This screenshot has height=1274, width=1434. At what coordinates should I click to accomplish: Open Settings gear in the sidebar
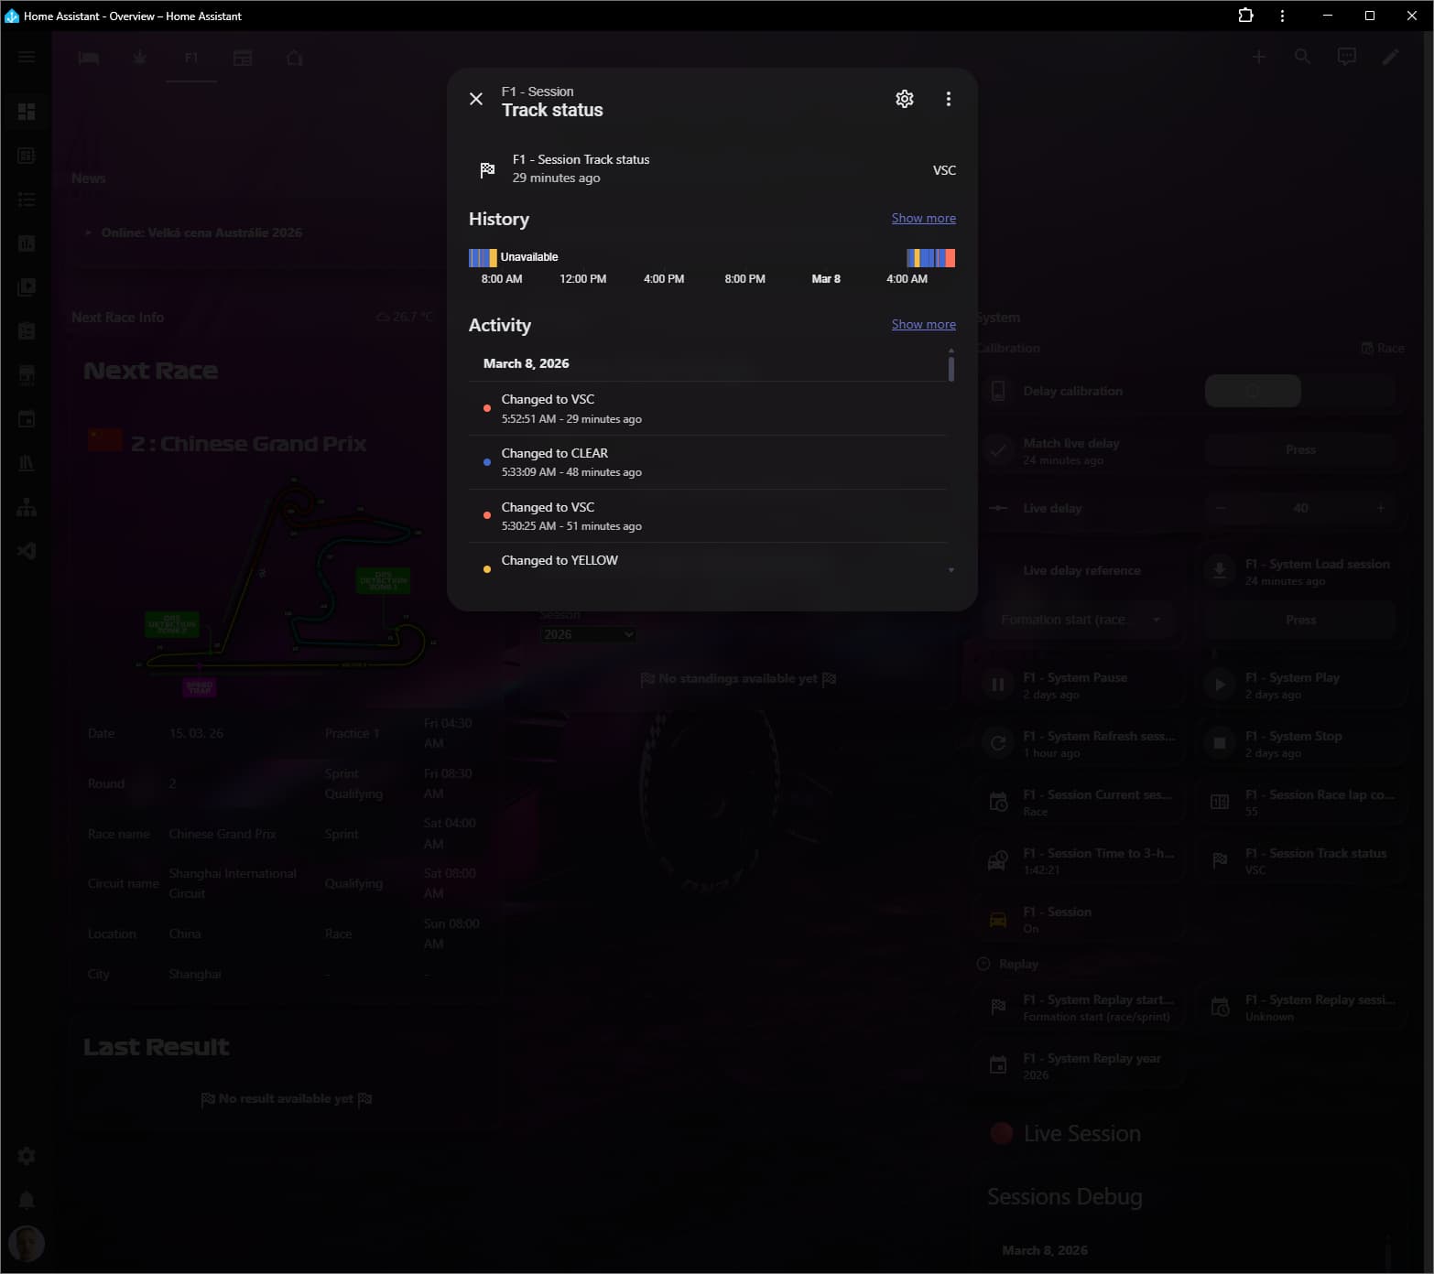[x=27, y=1156]
